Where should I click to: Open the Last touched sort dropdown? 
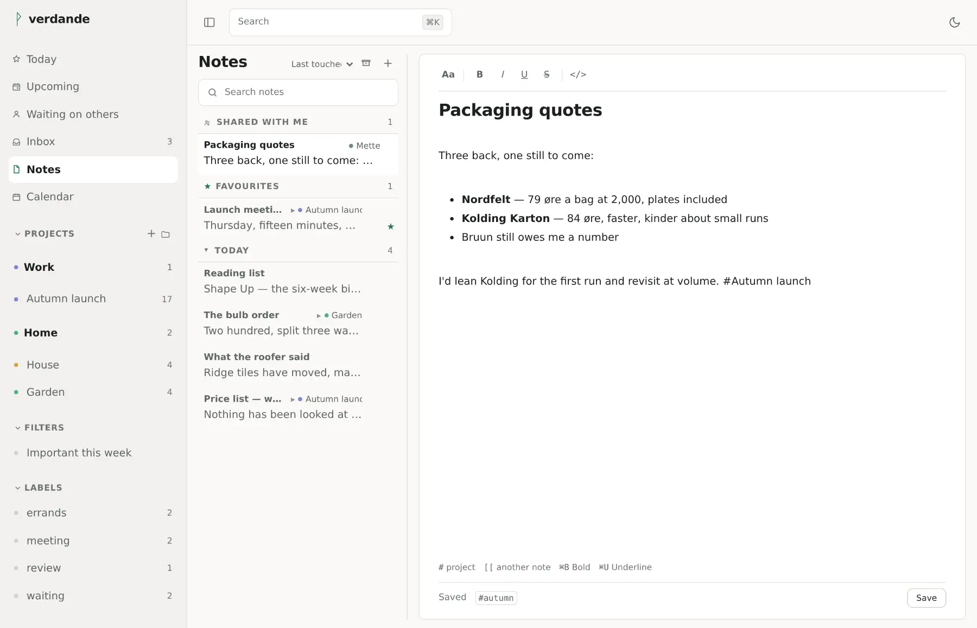pos(322,64)
